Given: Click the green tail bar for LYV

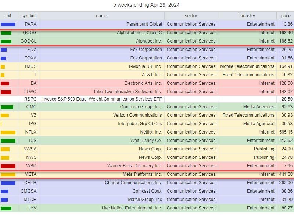Looking at the screenshot, I should coord(6,208).
